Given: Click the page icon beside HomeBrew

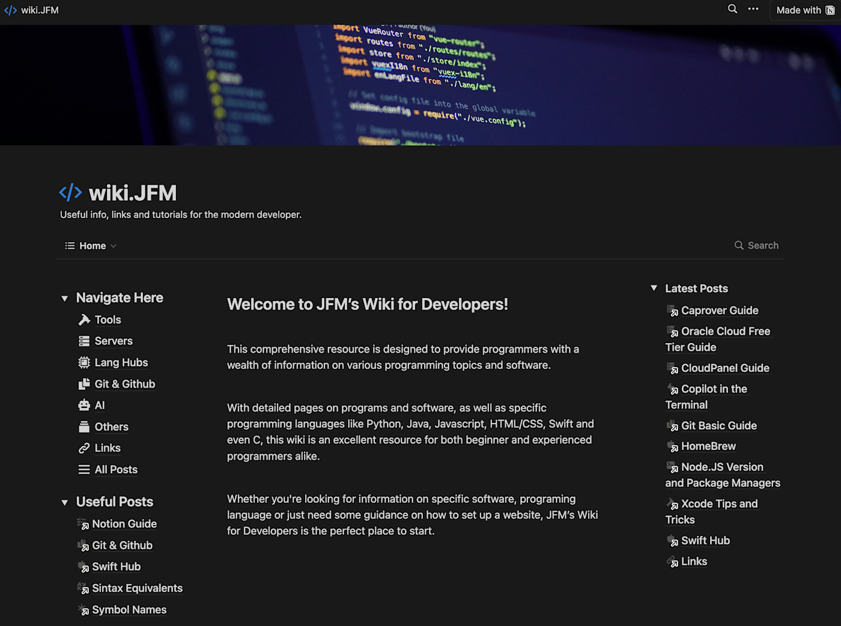Looking at the screenshot, I should [x=672, y=446].
